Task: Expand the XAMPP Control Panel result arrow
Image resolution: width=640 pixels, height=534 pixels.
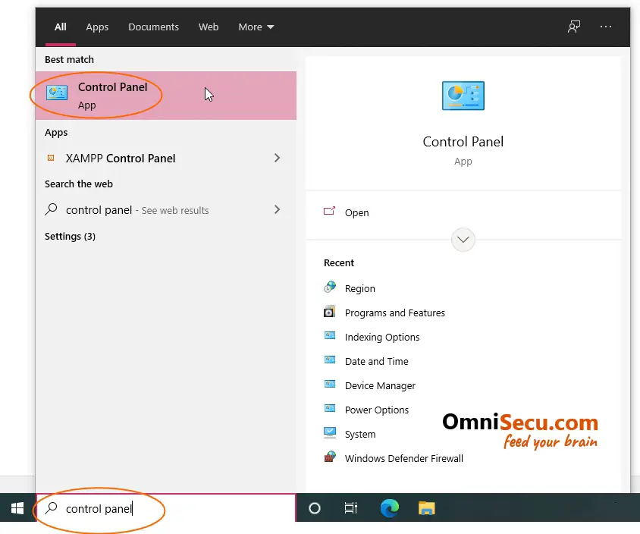Action: [277, 158]
